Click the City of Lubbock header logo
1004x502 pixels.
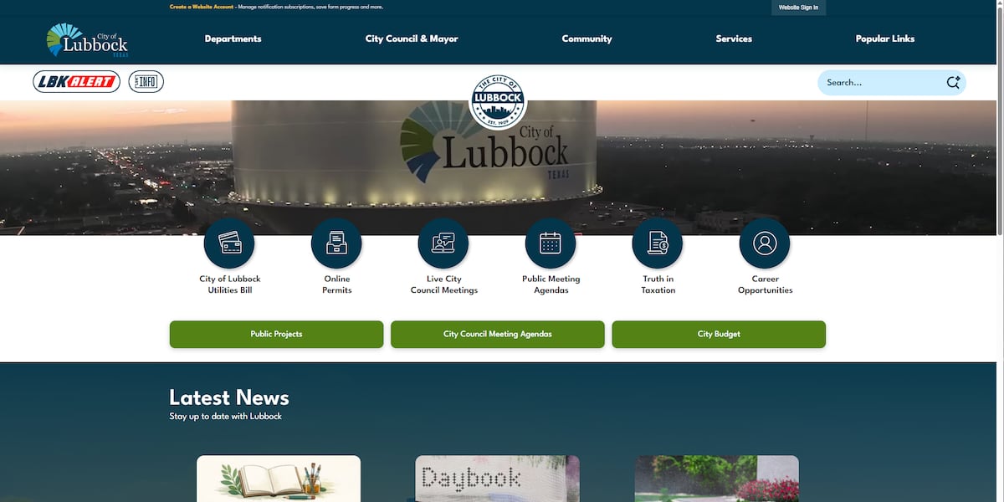pyautogui.click(x=87, y=39)
